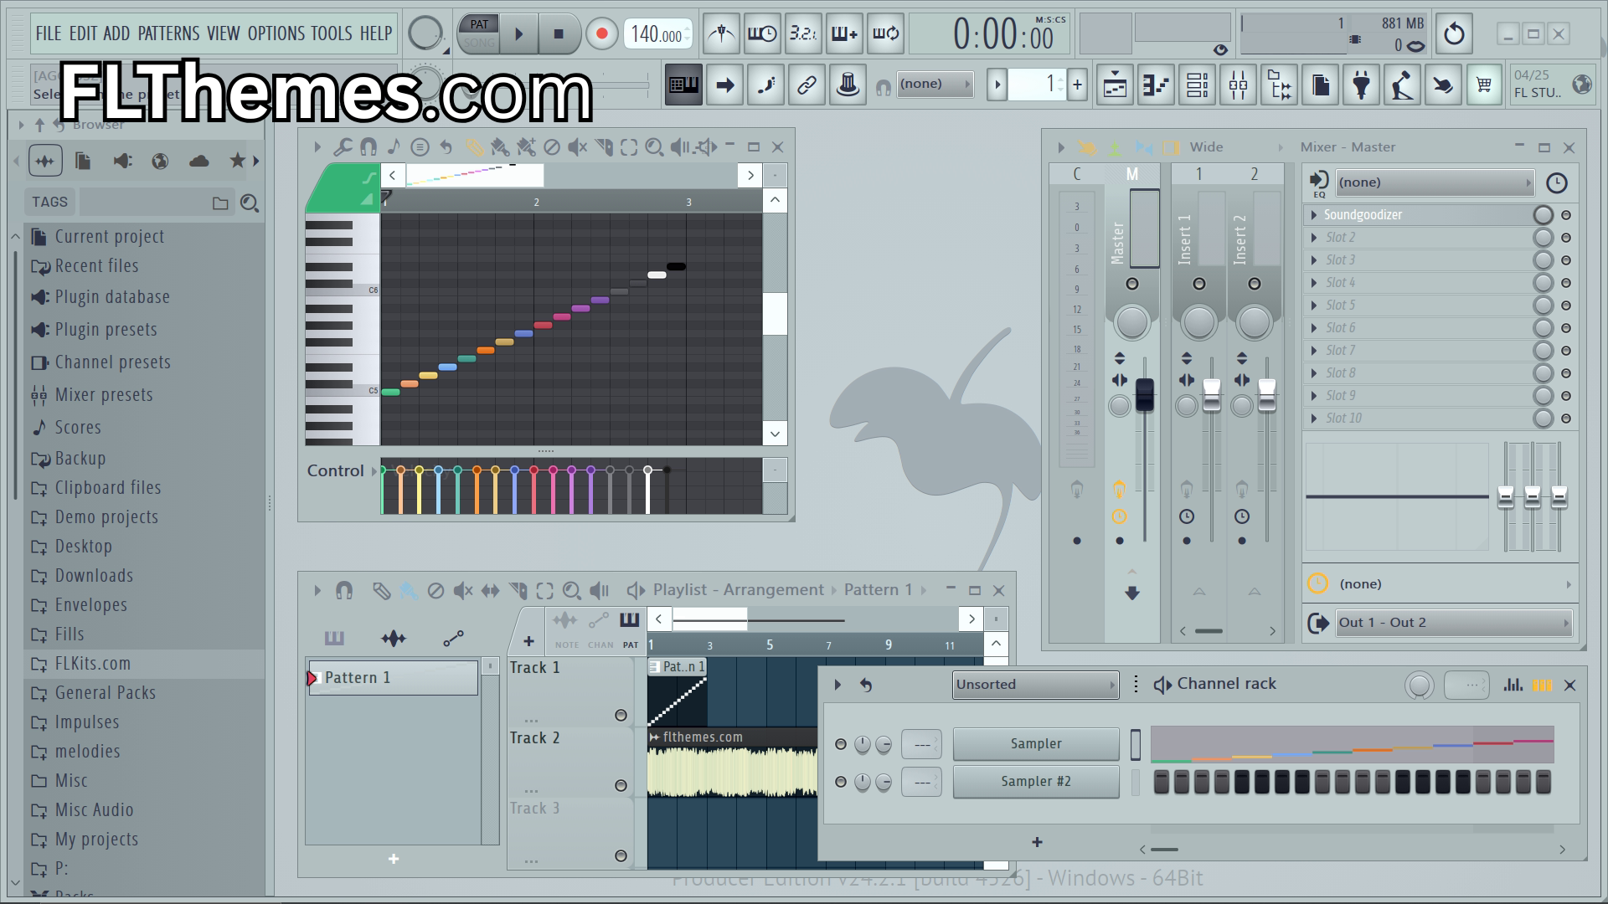
Task: Expand Slot 2 in the Mixer
Action: (1314, 238)
